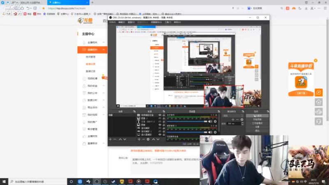Open OBS 编辑(E) menu
The width and height of the screenshot is (329, 185).
pos(122,22)
